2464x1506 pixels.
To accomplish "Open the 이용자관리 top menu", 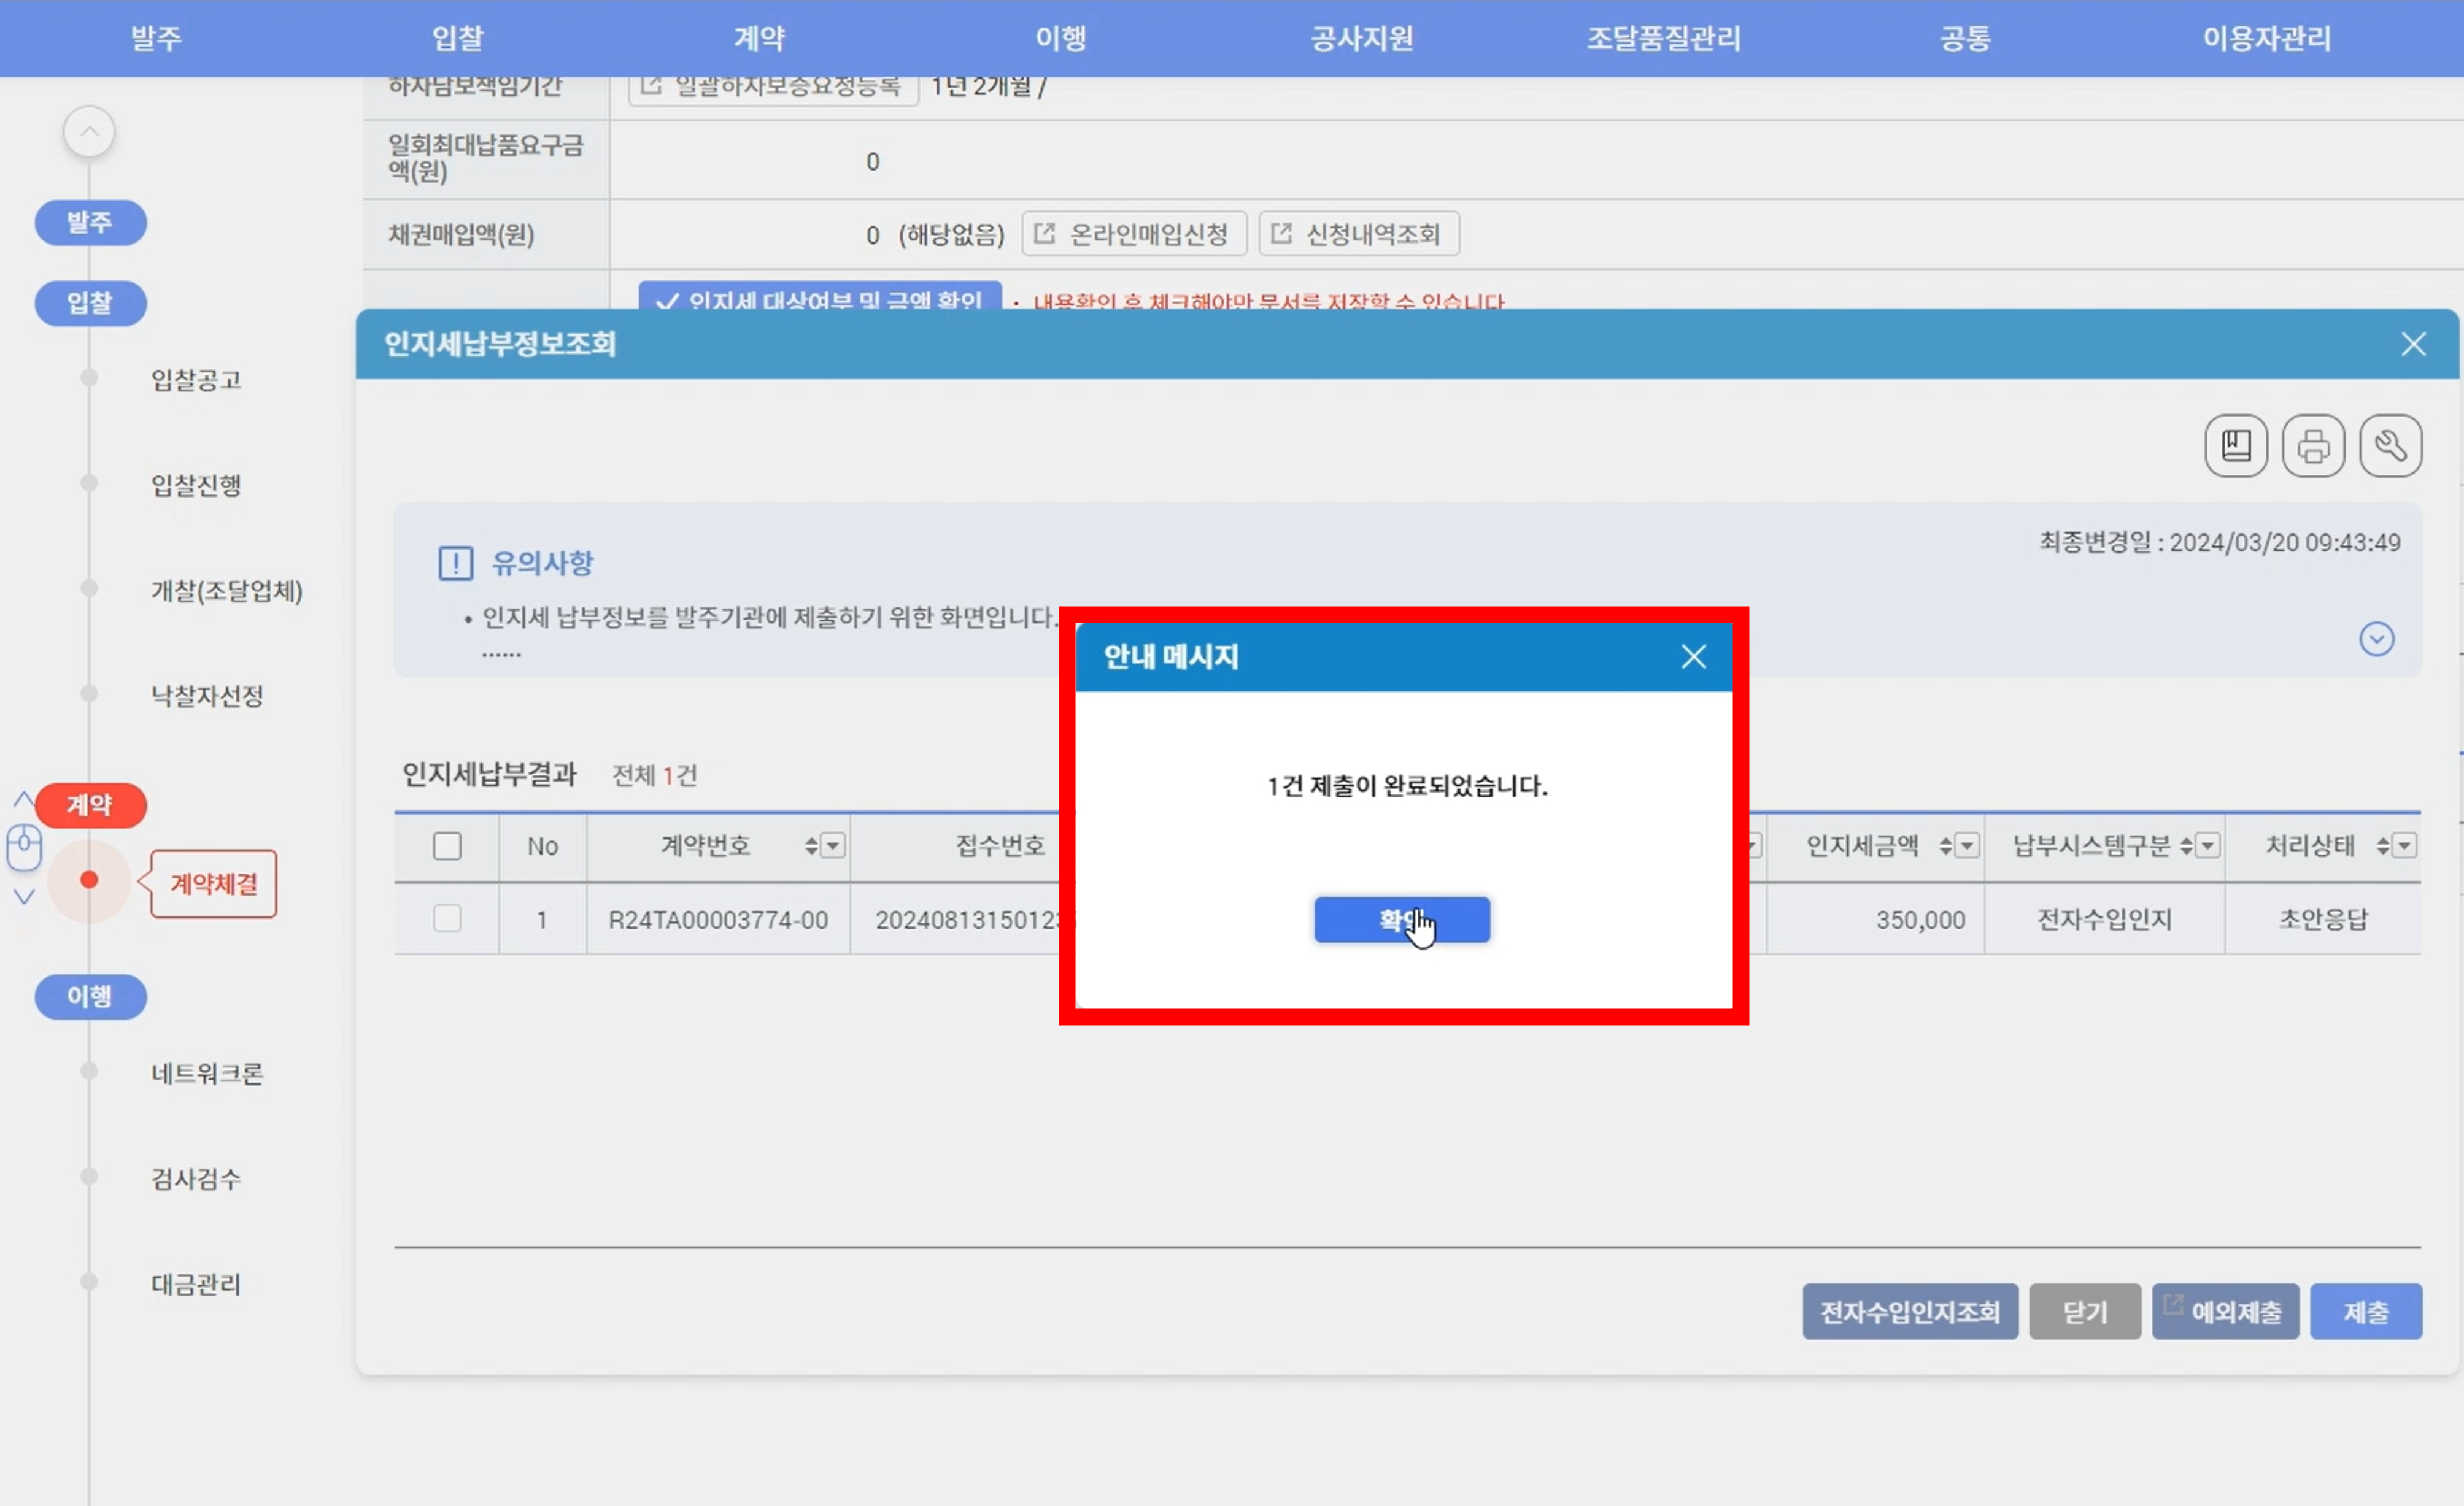I will pyautogui.click(x=2267, y=38).
